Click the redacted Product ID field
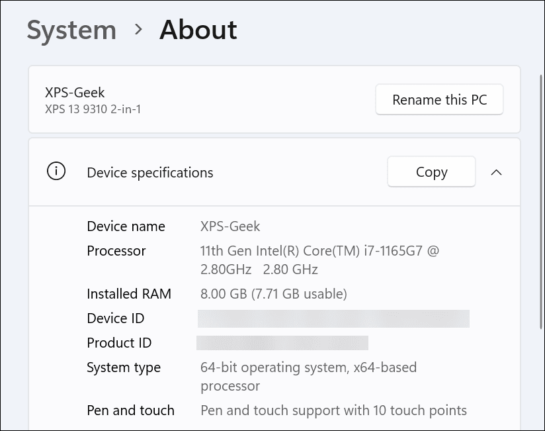Image resolution: width=545 pixels, height=431 pixels. pos(283,343)
